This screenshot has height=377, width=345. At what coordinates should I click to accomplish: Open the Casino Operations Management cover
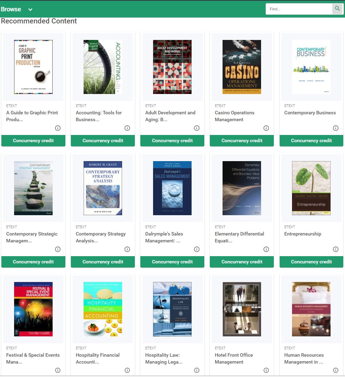coord(242,67)
